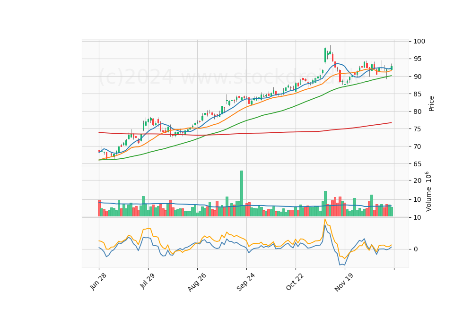Screen dimensions: 454x326
Task: Click the 'Oct 22' date label
Action: 295,282
